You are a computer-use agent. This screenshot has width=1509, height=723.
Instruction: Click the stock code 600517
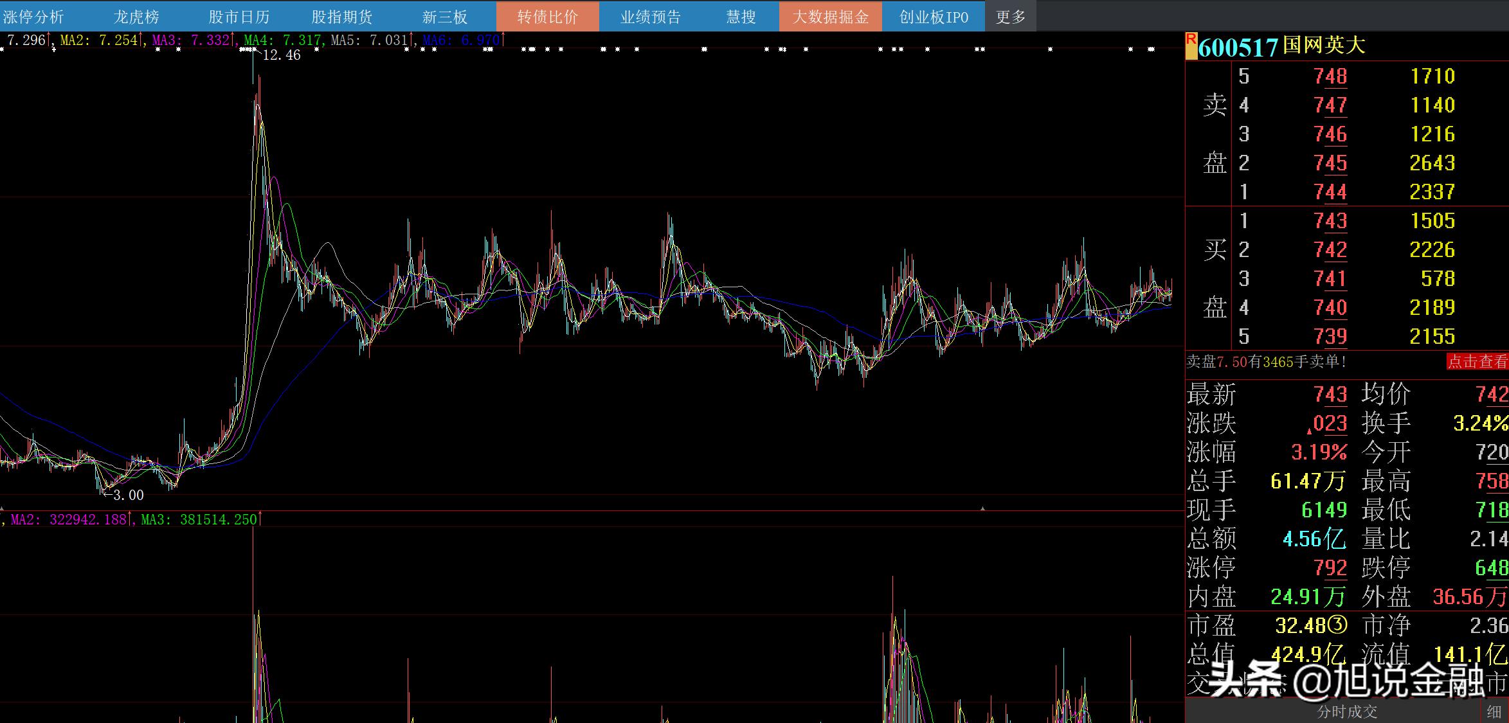point(1238,47)
